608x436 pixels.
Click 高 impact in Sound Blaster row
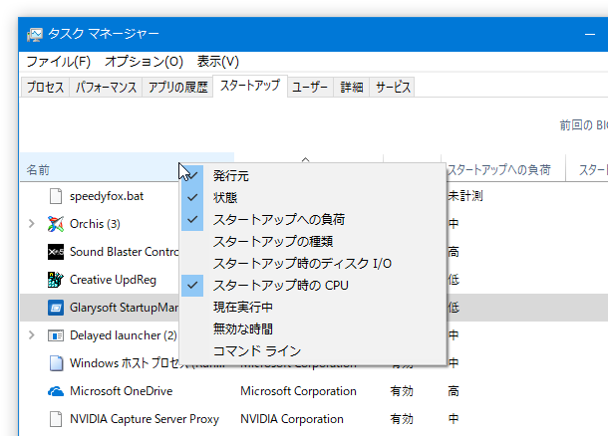(x=454, y=252)
